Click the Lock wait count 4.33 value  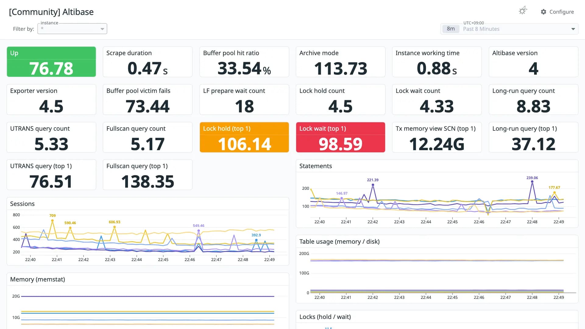pyautogui.click(x=437, y=106)
